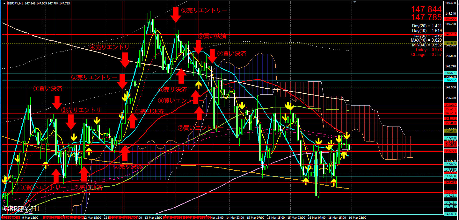The image size is (459, 220).
Task: Select the Day(5) = 1.398 readout
Action: [x=427, y=36]
